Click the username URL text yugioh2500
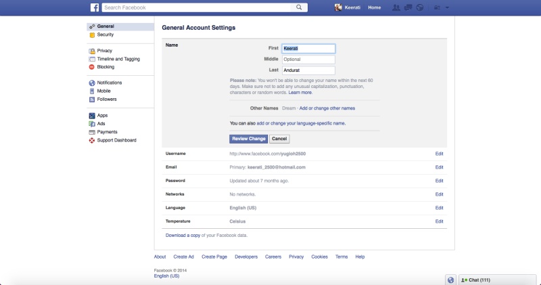The image size is (541, 285). pyautogui.click(x=267, y=154)
